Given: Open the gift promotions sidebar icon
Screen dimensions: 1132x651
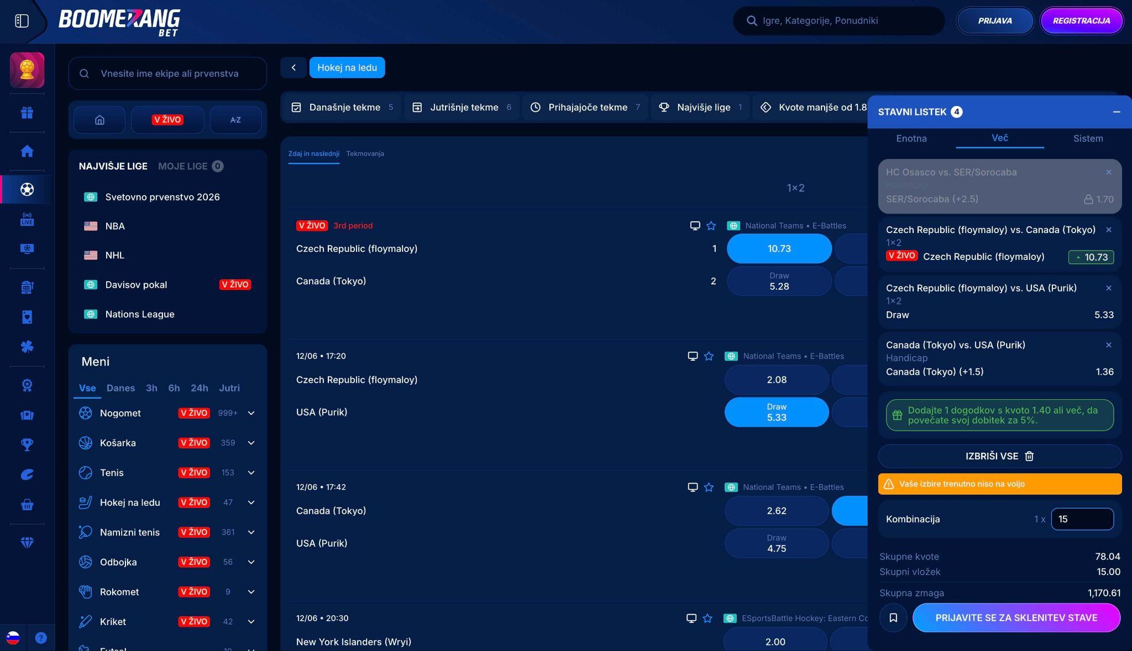Looking at the screenshot, I should pos(27,113).
